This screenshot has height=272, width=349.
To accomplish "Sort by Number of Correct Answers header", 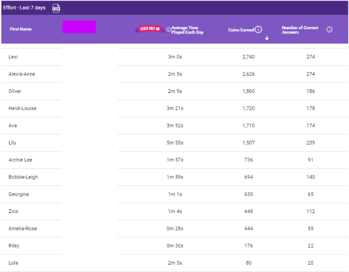I will point(301,30).
